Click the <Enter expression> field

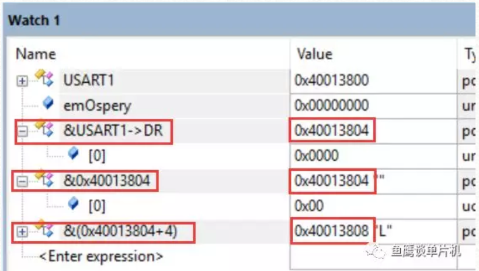click(x=101, y=256)
